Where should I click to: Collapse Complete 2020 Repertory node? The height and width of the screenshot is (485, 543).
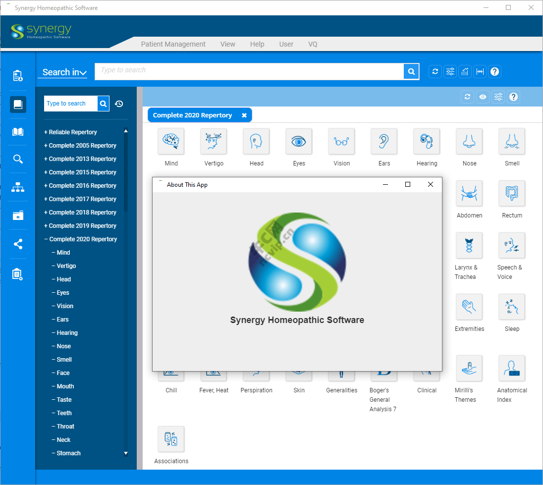[x=80, y=239]
